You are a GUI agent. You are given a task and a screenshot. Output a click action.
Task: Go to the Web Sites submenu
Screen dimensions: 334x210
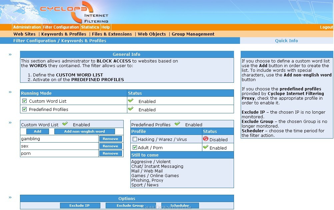24,34
